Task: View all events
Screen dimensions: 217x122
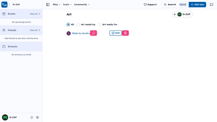Action: [x=35, y=14]
